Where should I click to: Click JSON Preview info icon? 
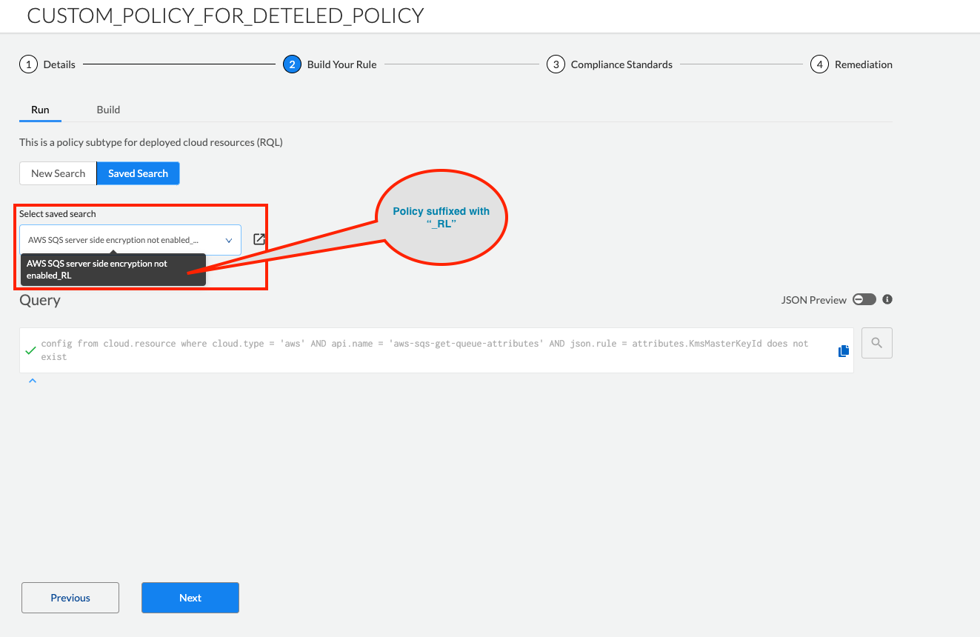(x=887, y=299)
